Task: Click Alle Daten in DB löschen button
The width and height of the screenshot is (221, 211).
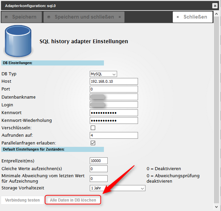Action: 73,200
